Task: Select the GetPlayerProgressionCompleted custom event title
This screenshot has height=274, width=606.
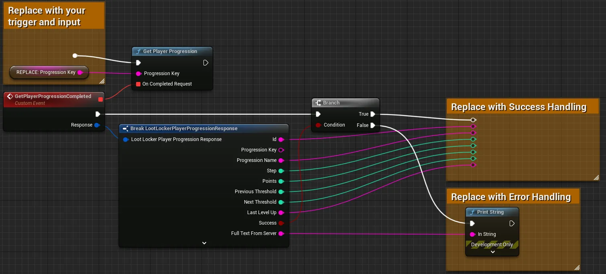Action: tap(53, 96)
